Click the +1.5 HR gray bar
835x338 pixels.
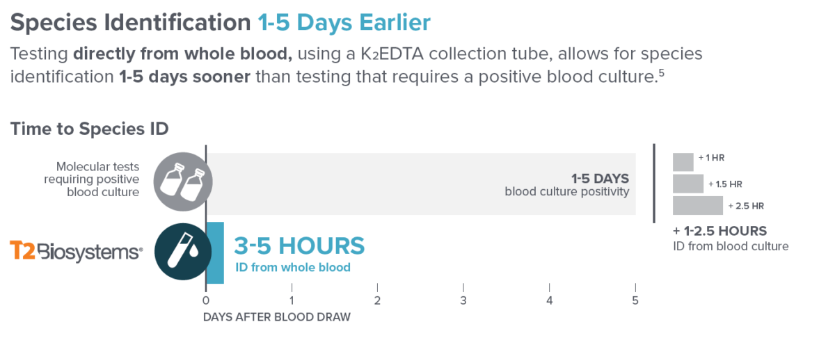687,184
